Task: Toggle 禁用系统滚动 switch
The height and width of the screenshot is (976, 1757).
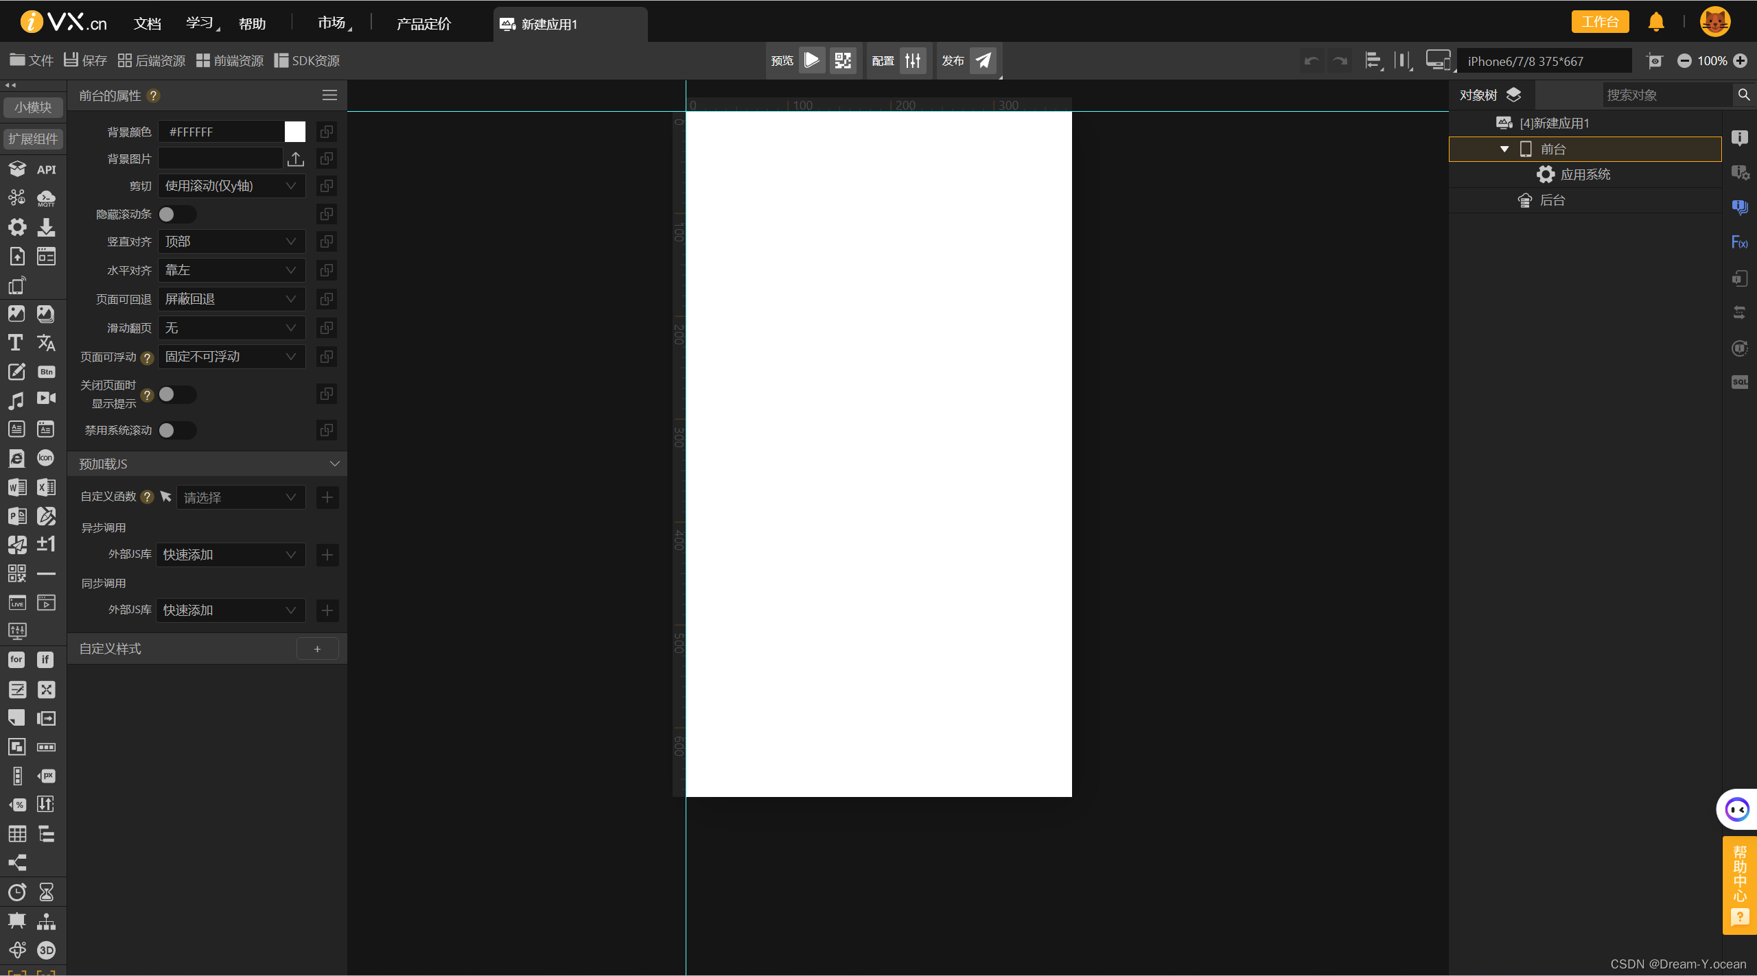Action: 177,430
